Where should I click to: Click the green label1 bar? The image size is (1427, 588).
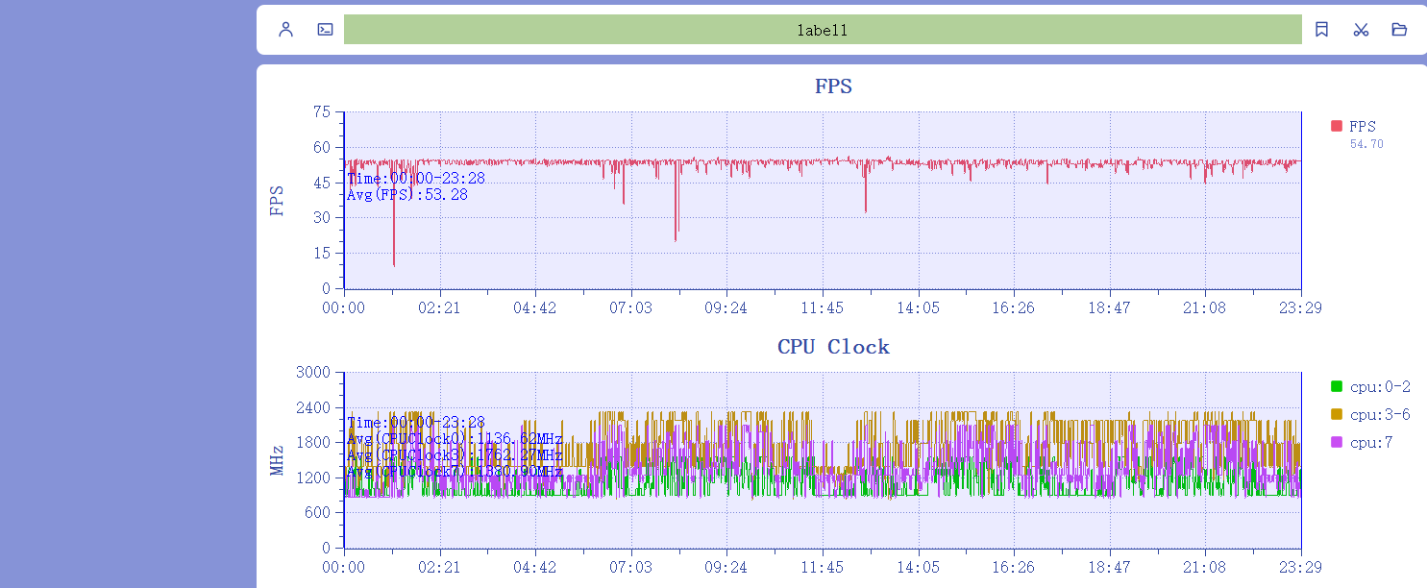point(823,30)
